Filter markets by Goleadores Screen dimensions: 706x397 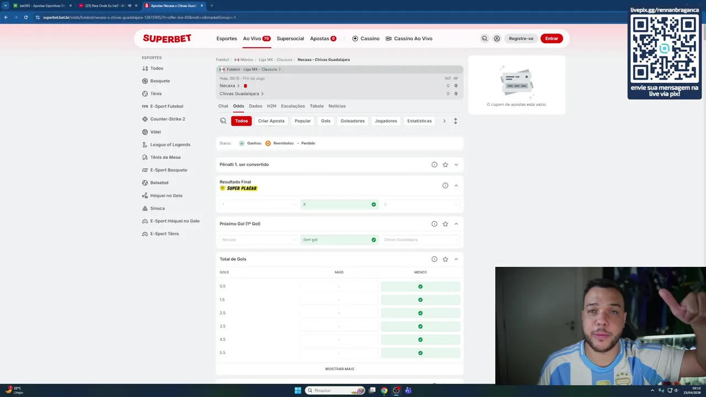pyautogui.click(x=352, y=121)
